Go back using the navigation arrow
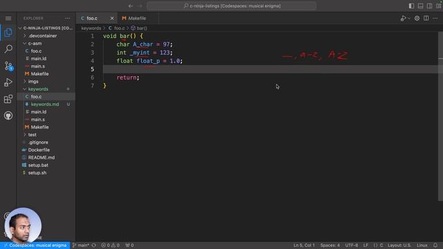Viewport: 443px width, 249px height. pos(131,6)
